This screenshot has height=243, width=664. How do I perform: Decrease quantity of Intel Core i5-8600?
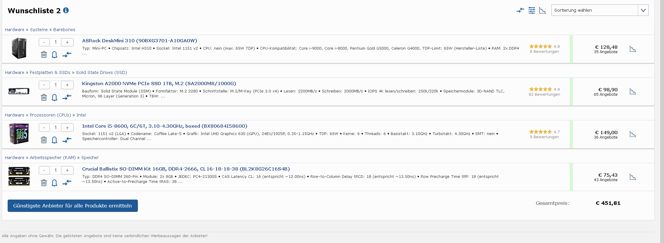point(44,127)
